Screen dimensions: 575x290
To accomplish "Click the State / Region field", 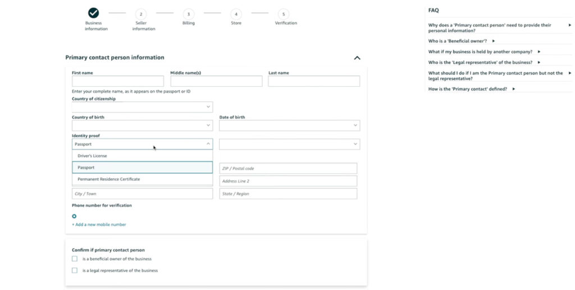I will tap(288, 194).
